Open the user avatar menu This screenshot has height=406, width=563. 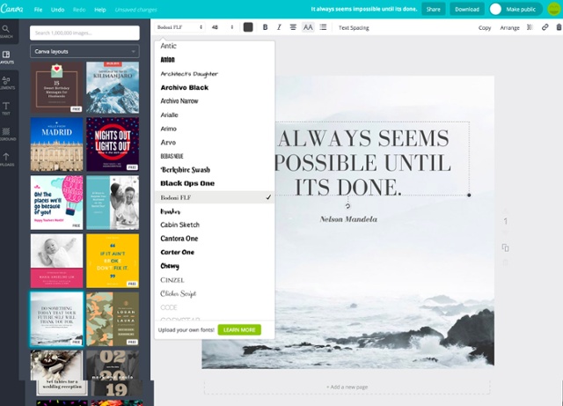click(x=554, y=9)
